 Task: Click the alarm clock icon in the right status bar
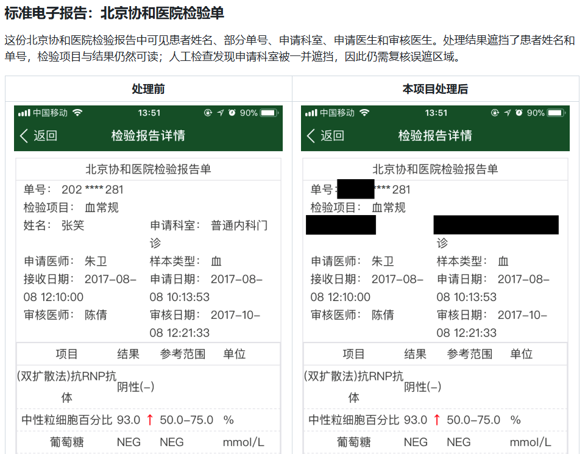coord(519,113)
